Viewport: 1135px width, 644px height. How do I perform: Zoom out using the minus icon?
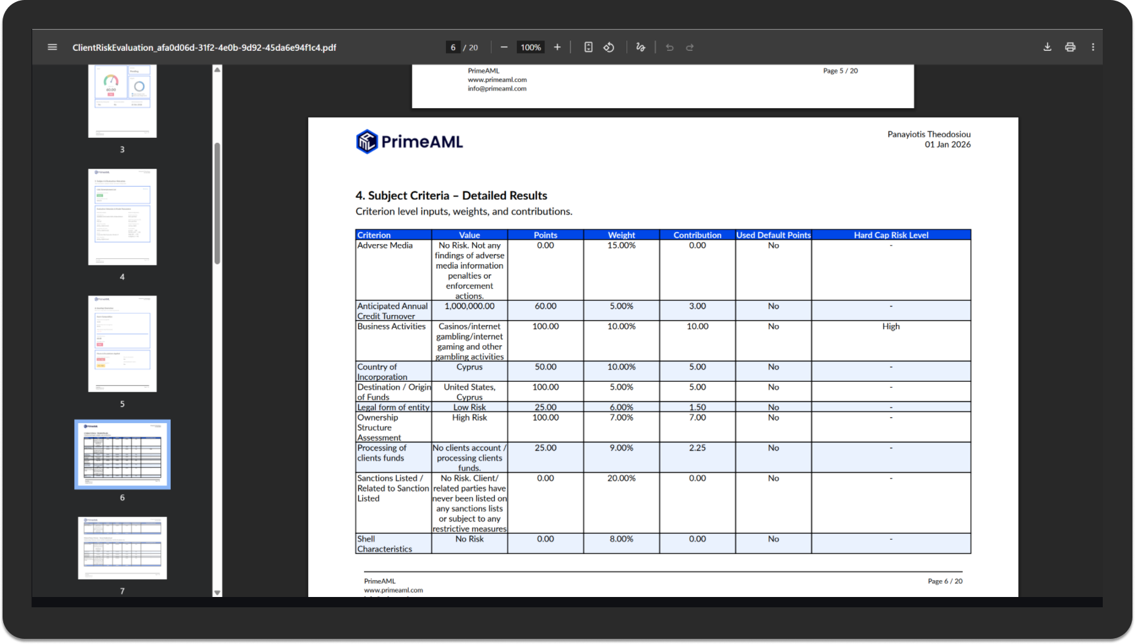click(x=504, y=46)
